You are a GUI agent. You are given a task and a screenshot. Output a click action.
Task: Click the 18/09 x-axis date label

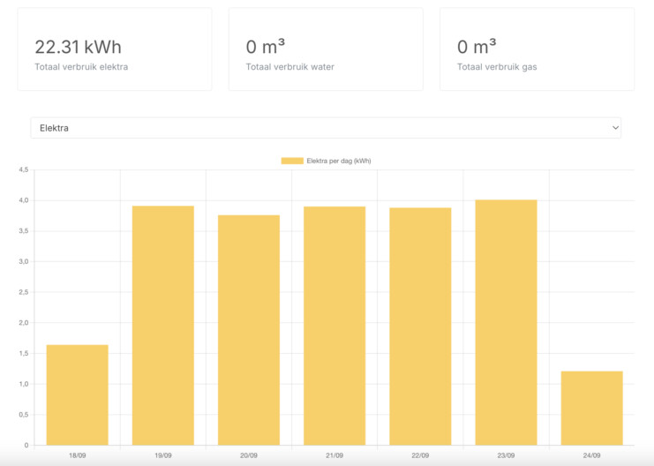click(x=78, y=455)
